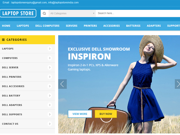Select the DELL BATTERY sidebar category text

(11, 96)
